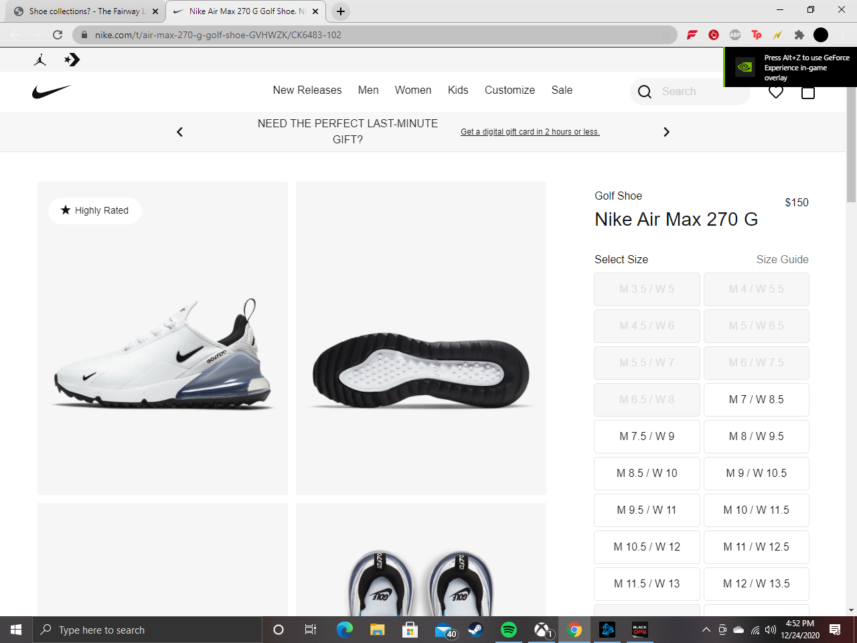Image resolution: width=857 pixels, height=643 pixels.
Task: Open the Kids menu
Action: tap(458, 90)
